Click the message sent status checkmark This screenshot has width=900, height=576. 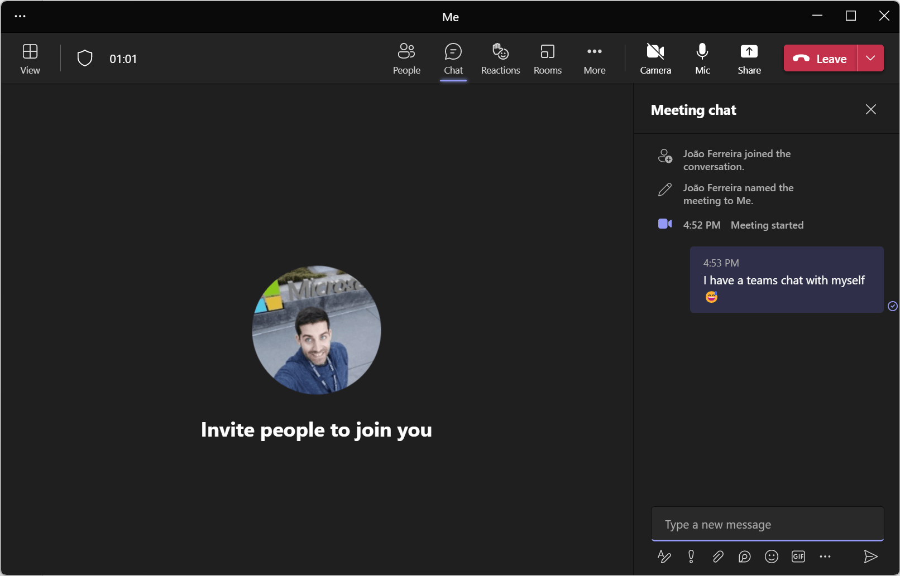coord(893,306)
